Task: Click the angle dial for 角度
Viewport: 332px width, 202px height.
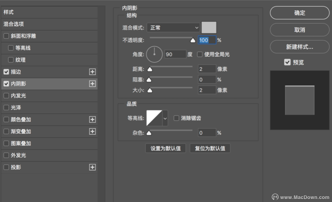Action: coord(154,54)
